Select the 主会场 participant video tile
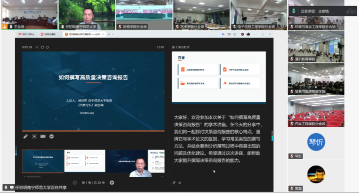 [x=29, y=15]
